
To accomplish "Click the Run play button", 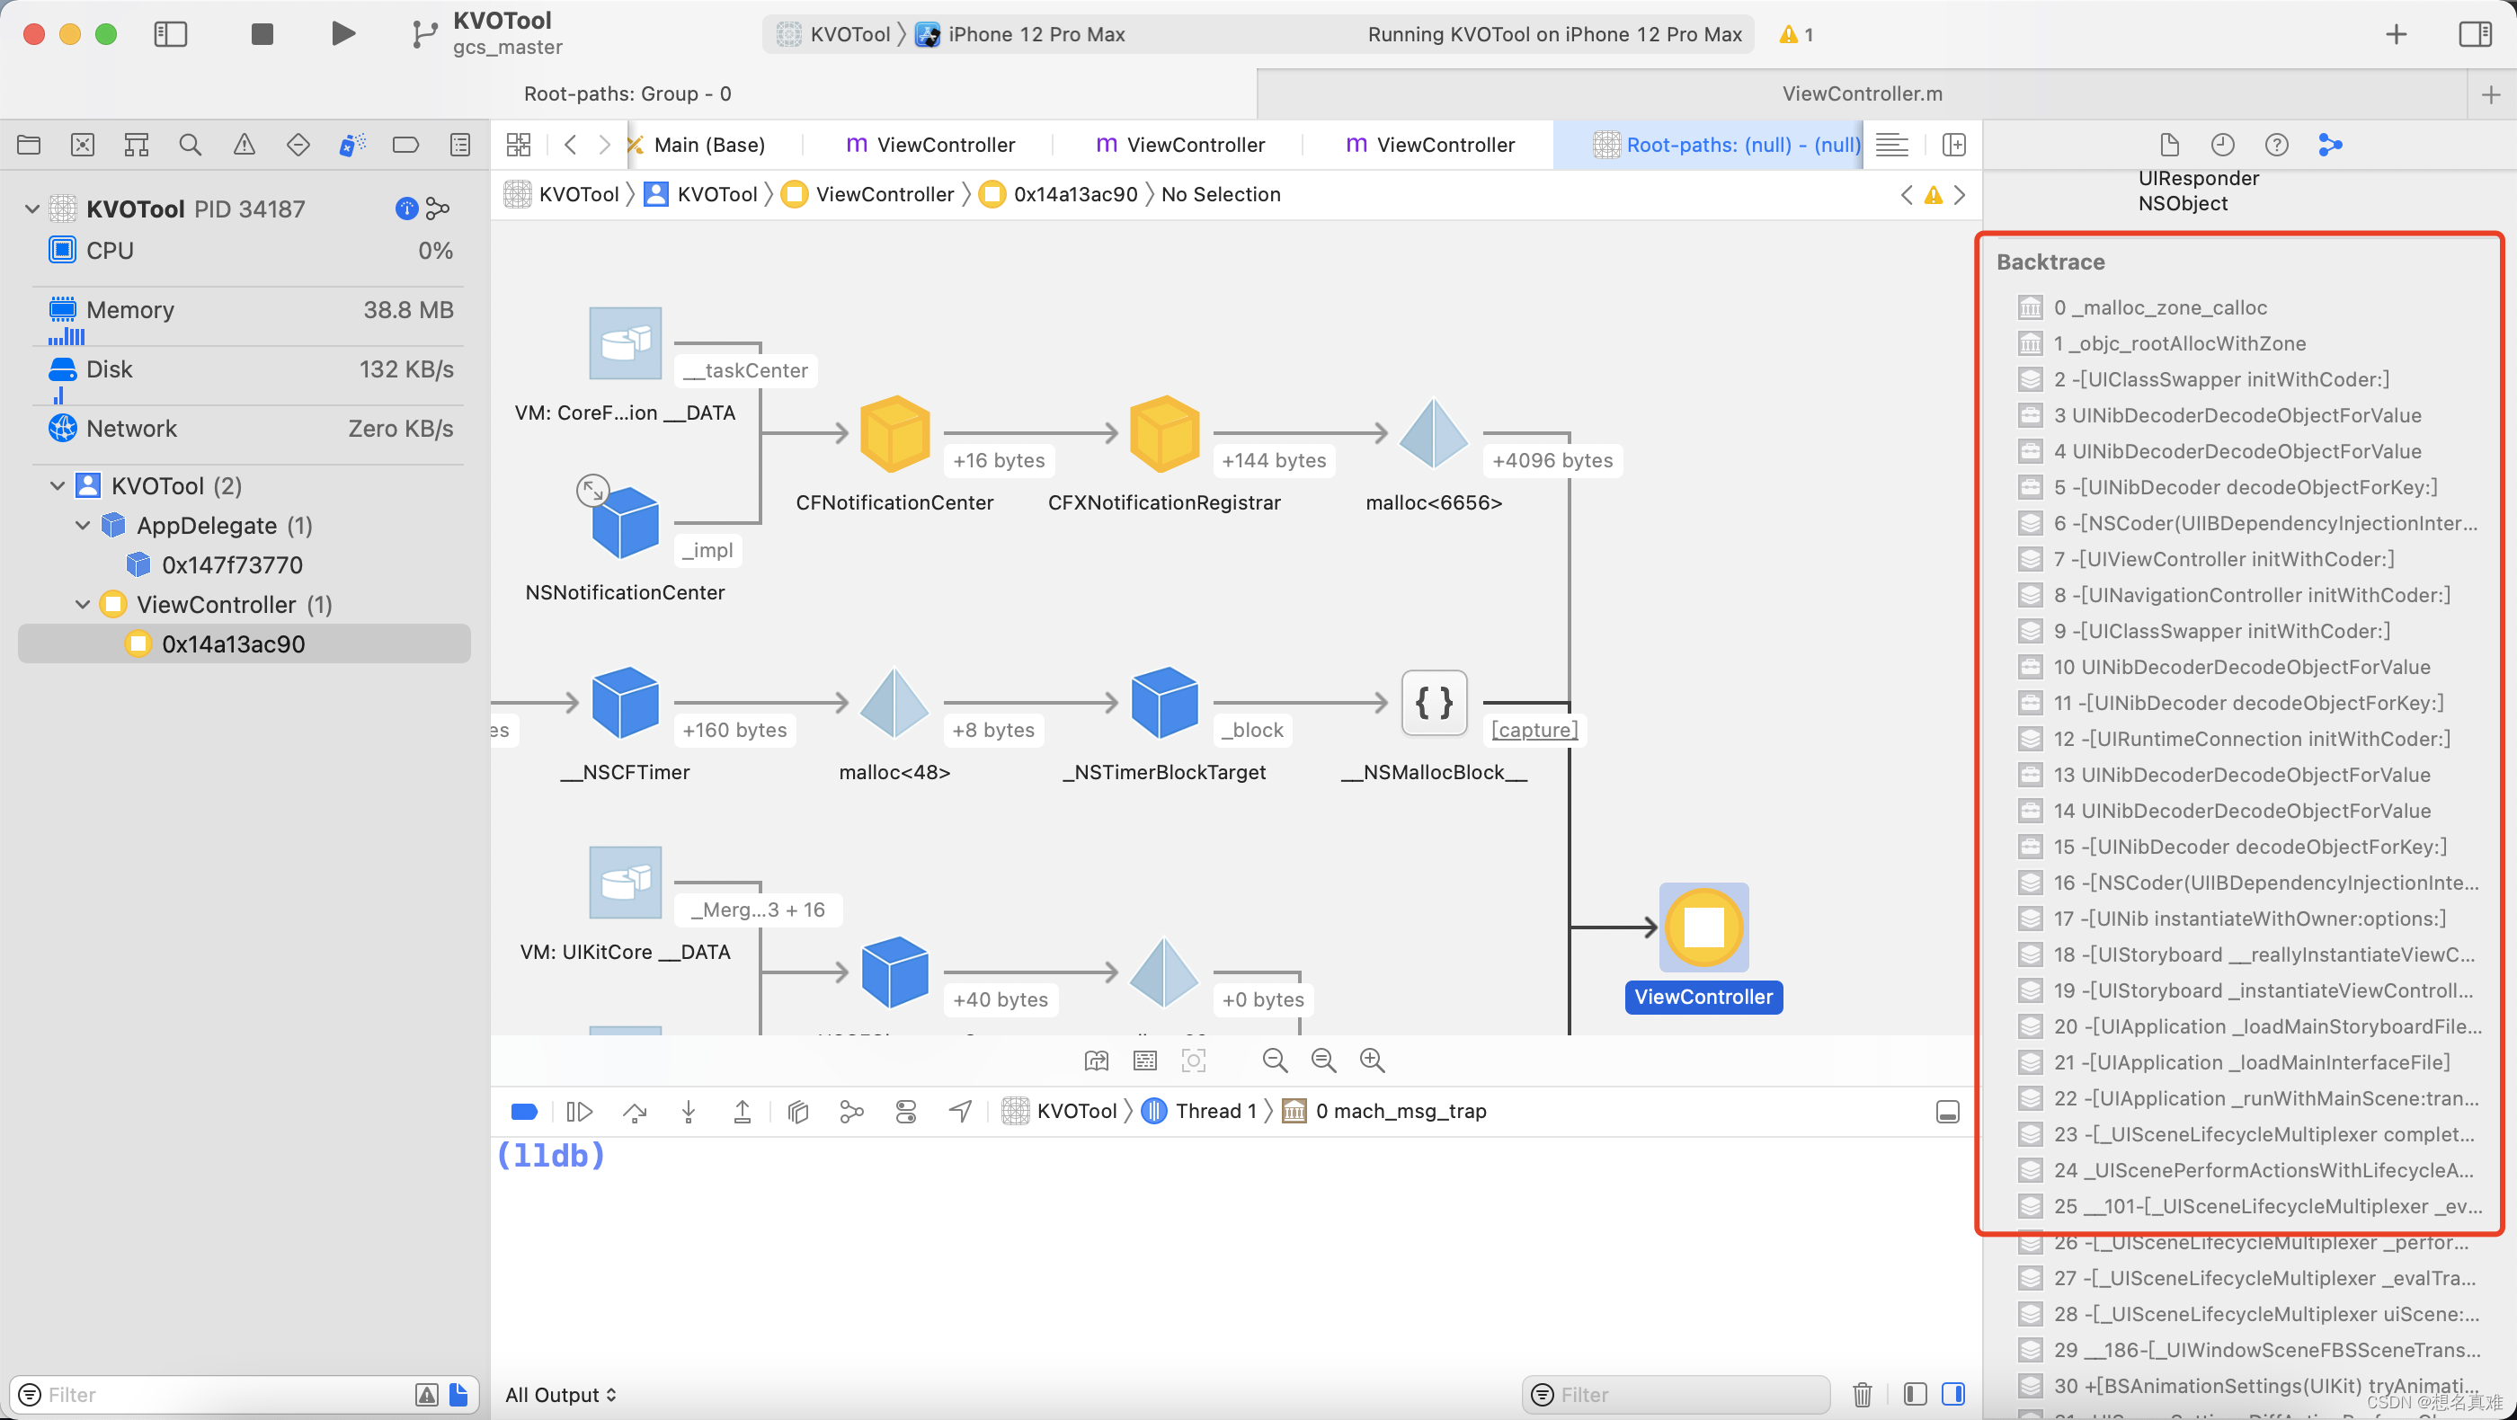I will coord(342,34).
